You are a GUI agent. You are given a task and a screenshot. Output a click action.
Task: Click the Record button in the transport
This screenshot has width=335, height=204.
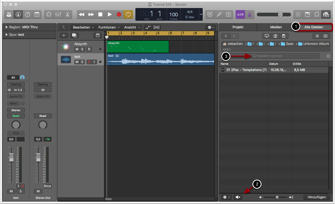coord(119,15)
